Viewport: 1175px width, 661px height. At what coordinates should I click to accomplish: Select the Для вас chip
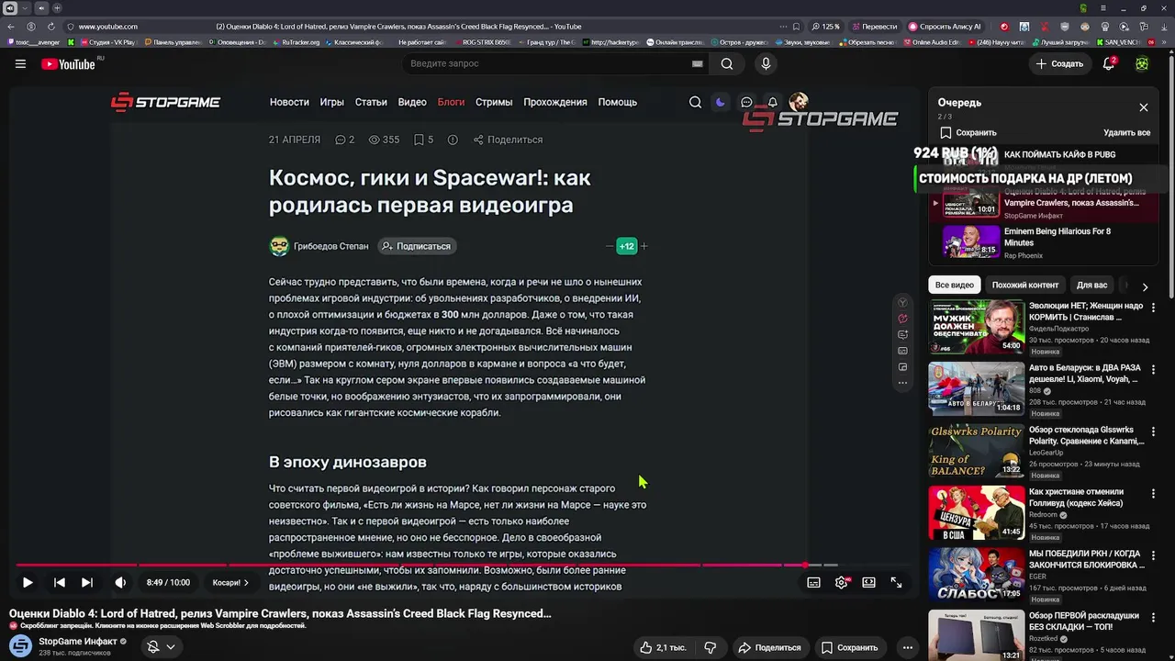click(x=1091, y=285)
